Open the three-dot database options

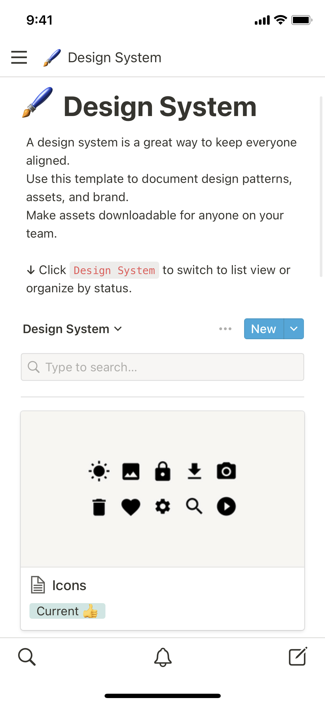point(225,329)
